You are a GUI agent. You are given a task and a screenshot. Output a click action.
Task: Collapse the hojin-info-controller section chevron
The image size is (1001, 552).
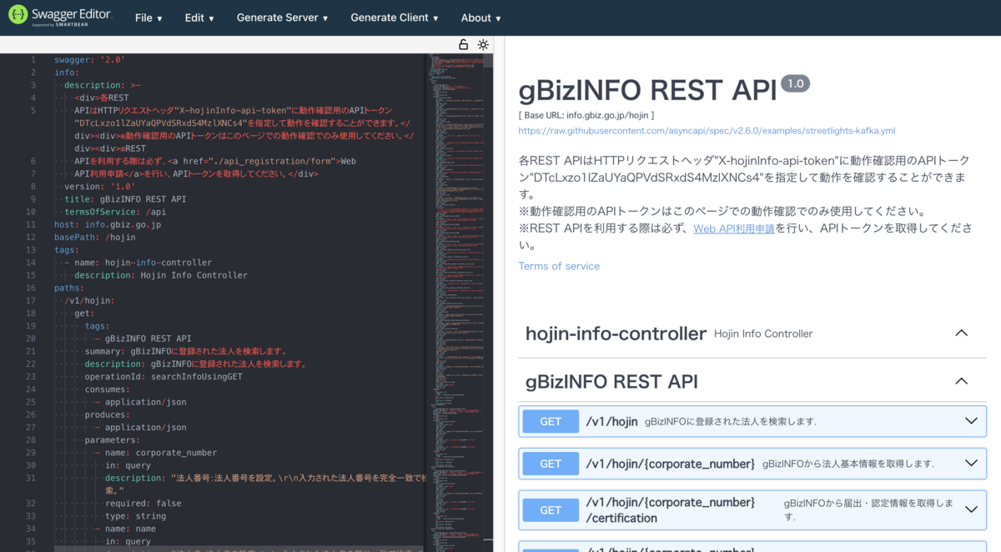tap(961, 333)
